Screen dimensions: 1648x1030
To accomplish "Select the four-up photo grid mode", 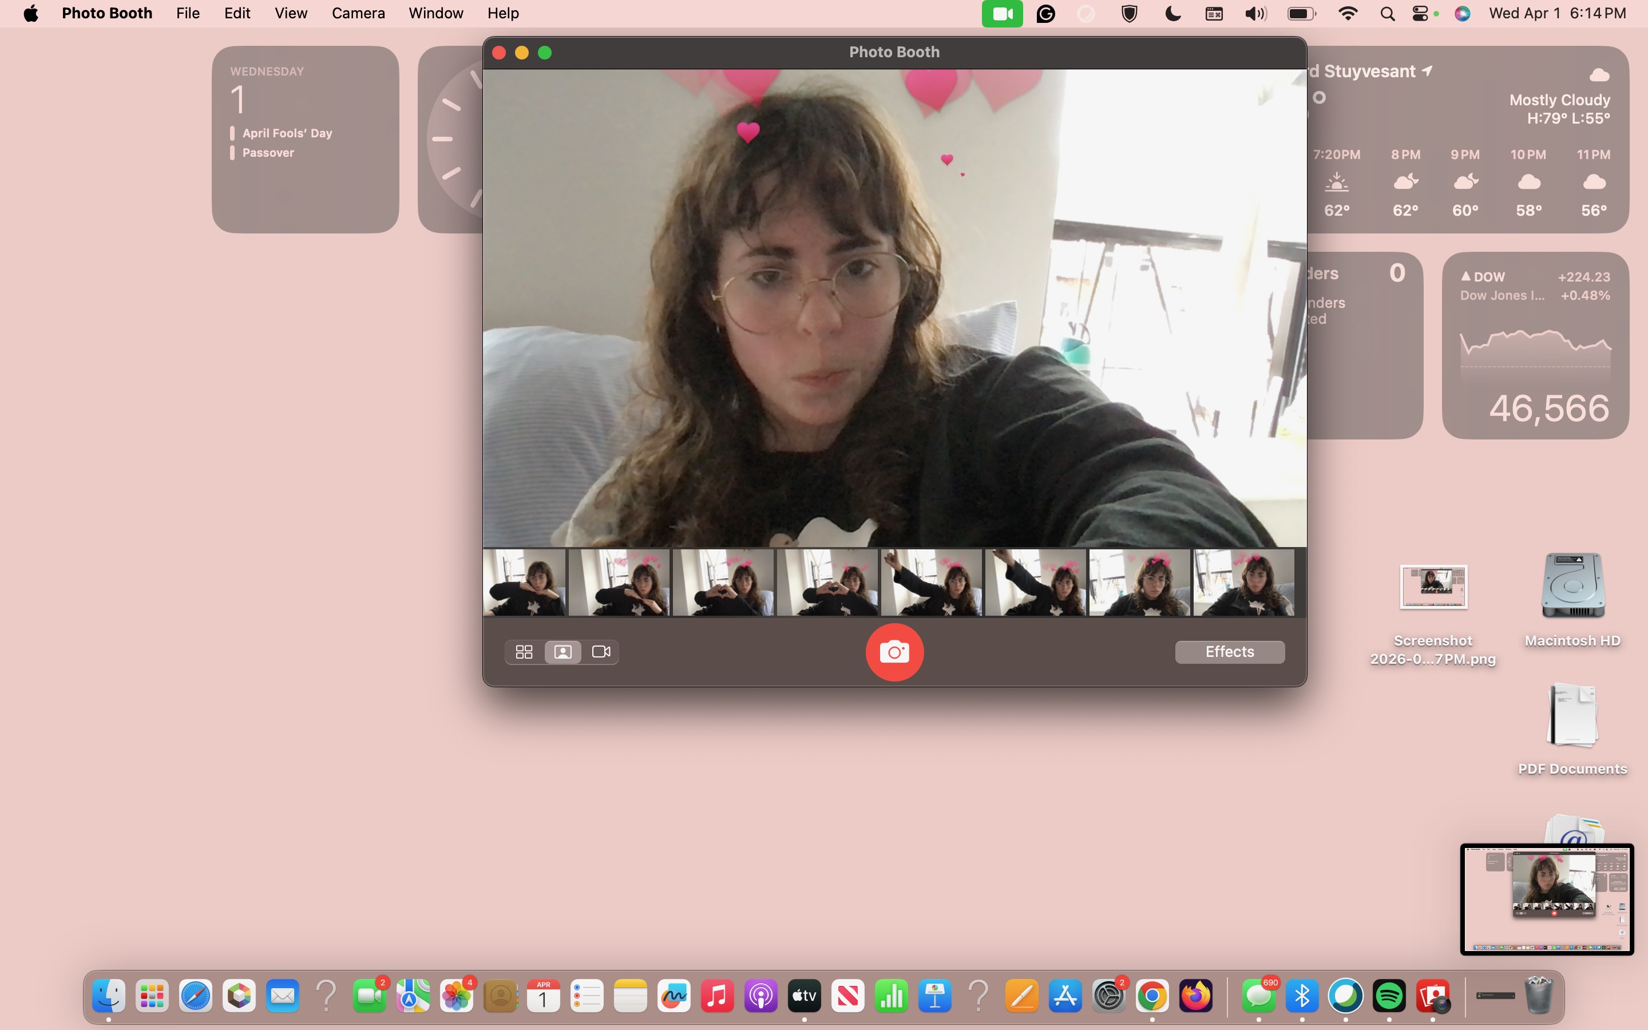I will click(x=523, y=652).
